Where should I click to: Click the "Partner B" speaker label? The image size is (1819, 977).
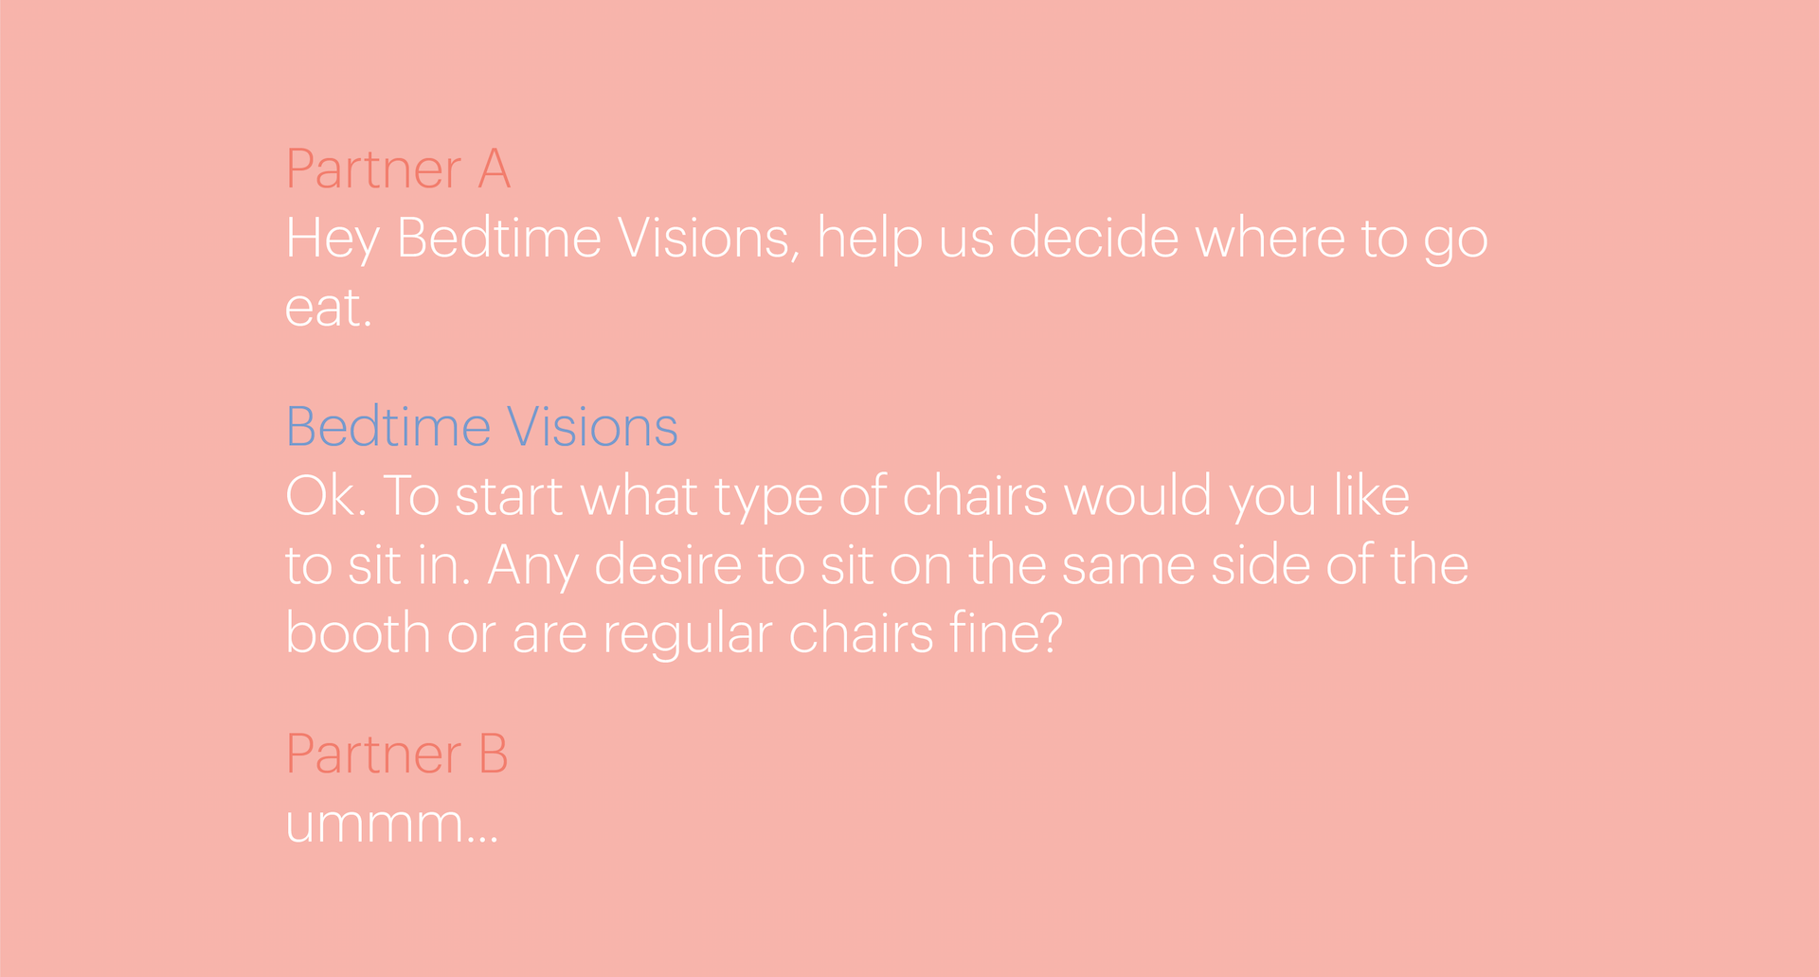coord(397,755)
